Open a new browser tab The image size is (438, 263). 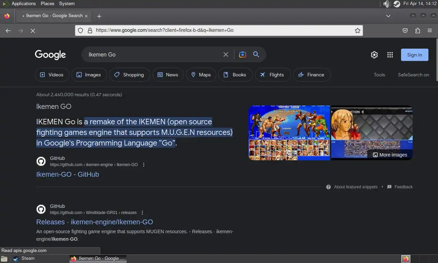coord(99,16)
